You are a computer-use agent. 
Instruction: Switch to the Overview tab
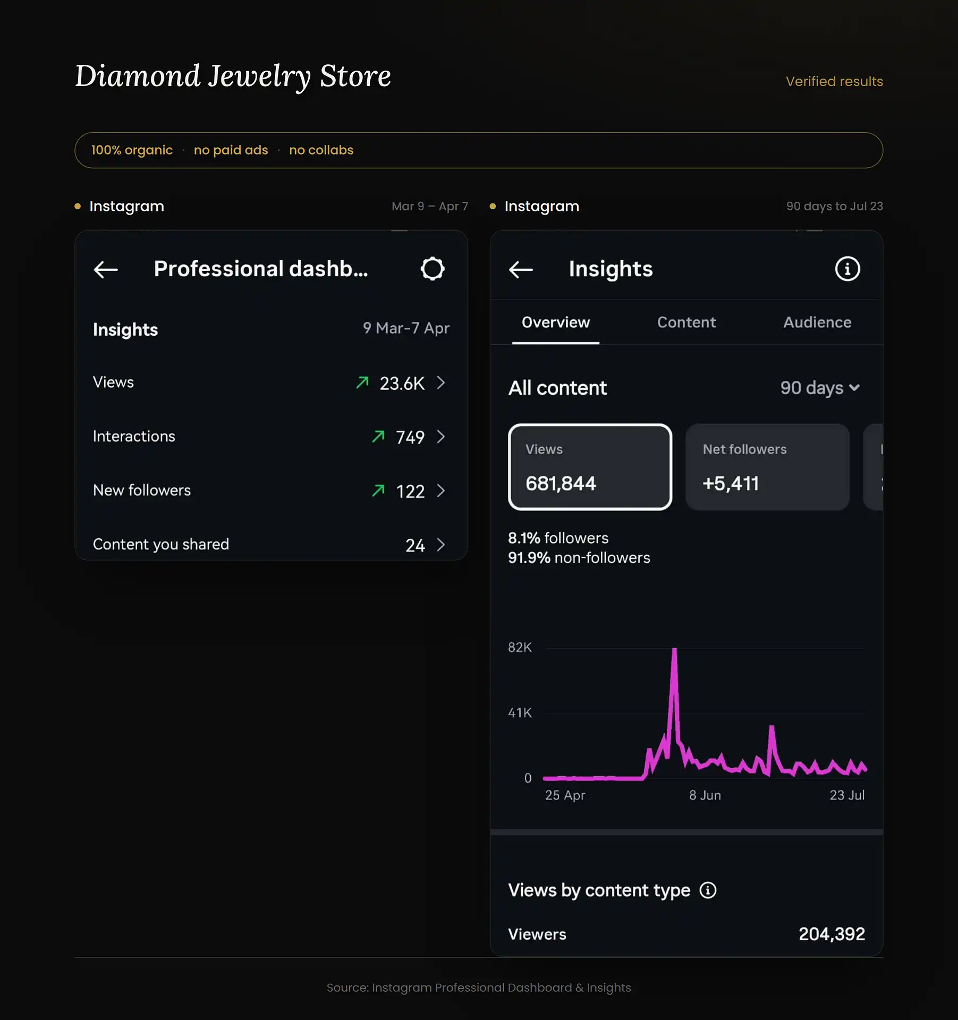tap(555, 322)
